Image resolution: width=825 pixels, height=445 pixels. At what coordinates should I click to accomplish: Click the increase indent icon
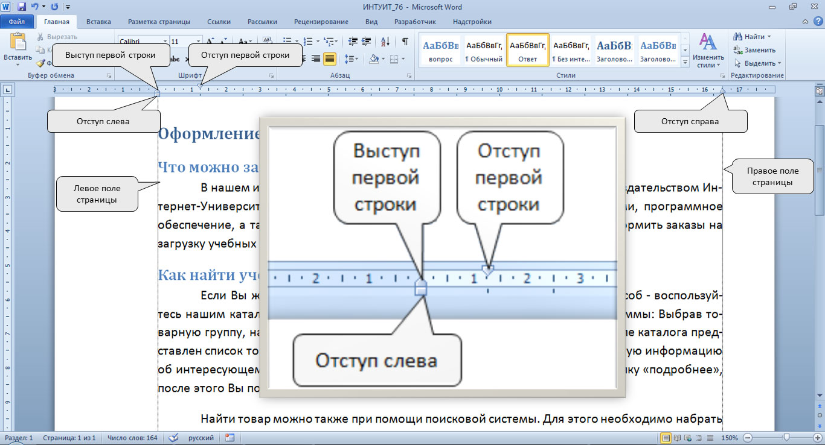[366, 41]
